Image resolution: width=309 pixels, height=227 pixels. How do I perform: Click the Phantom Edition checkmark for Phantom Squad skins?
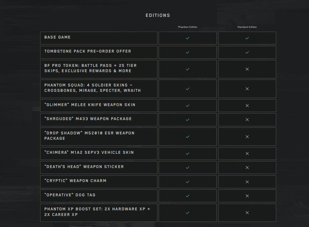[x=188, y=89]
